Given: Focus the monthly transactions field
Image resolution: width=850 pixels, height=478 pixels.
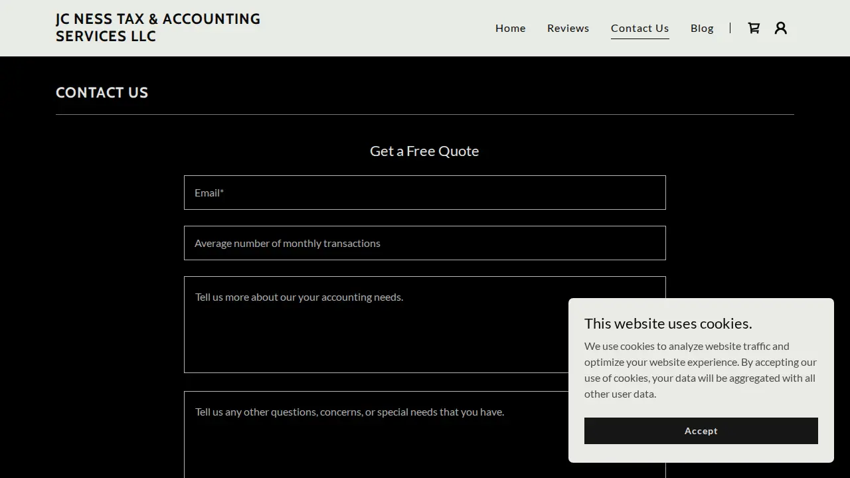Looking at the screenshot, I should [x=425, y=243].
